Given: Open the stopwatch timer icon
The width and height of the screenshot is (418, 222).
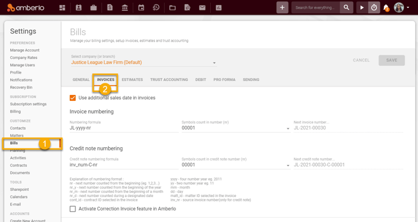Looking at the screenshot, I should [374, 7].
